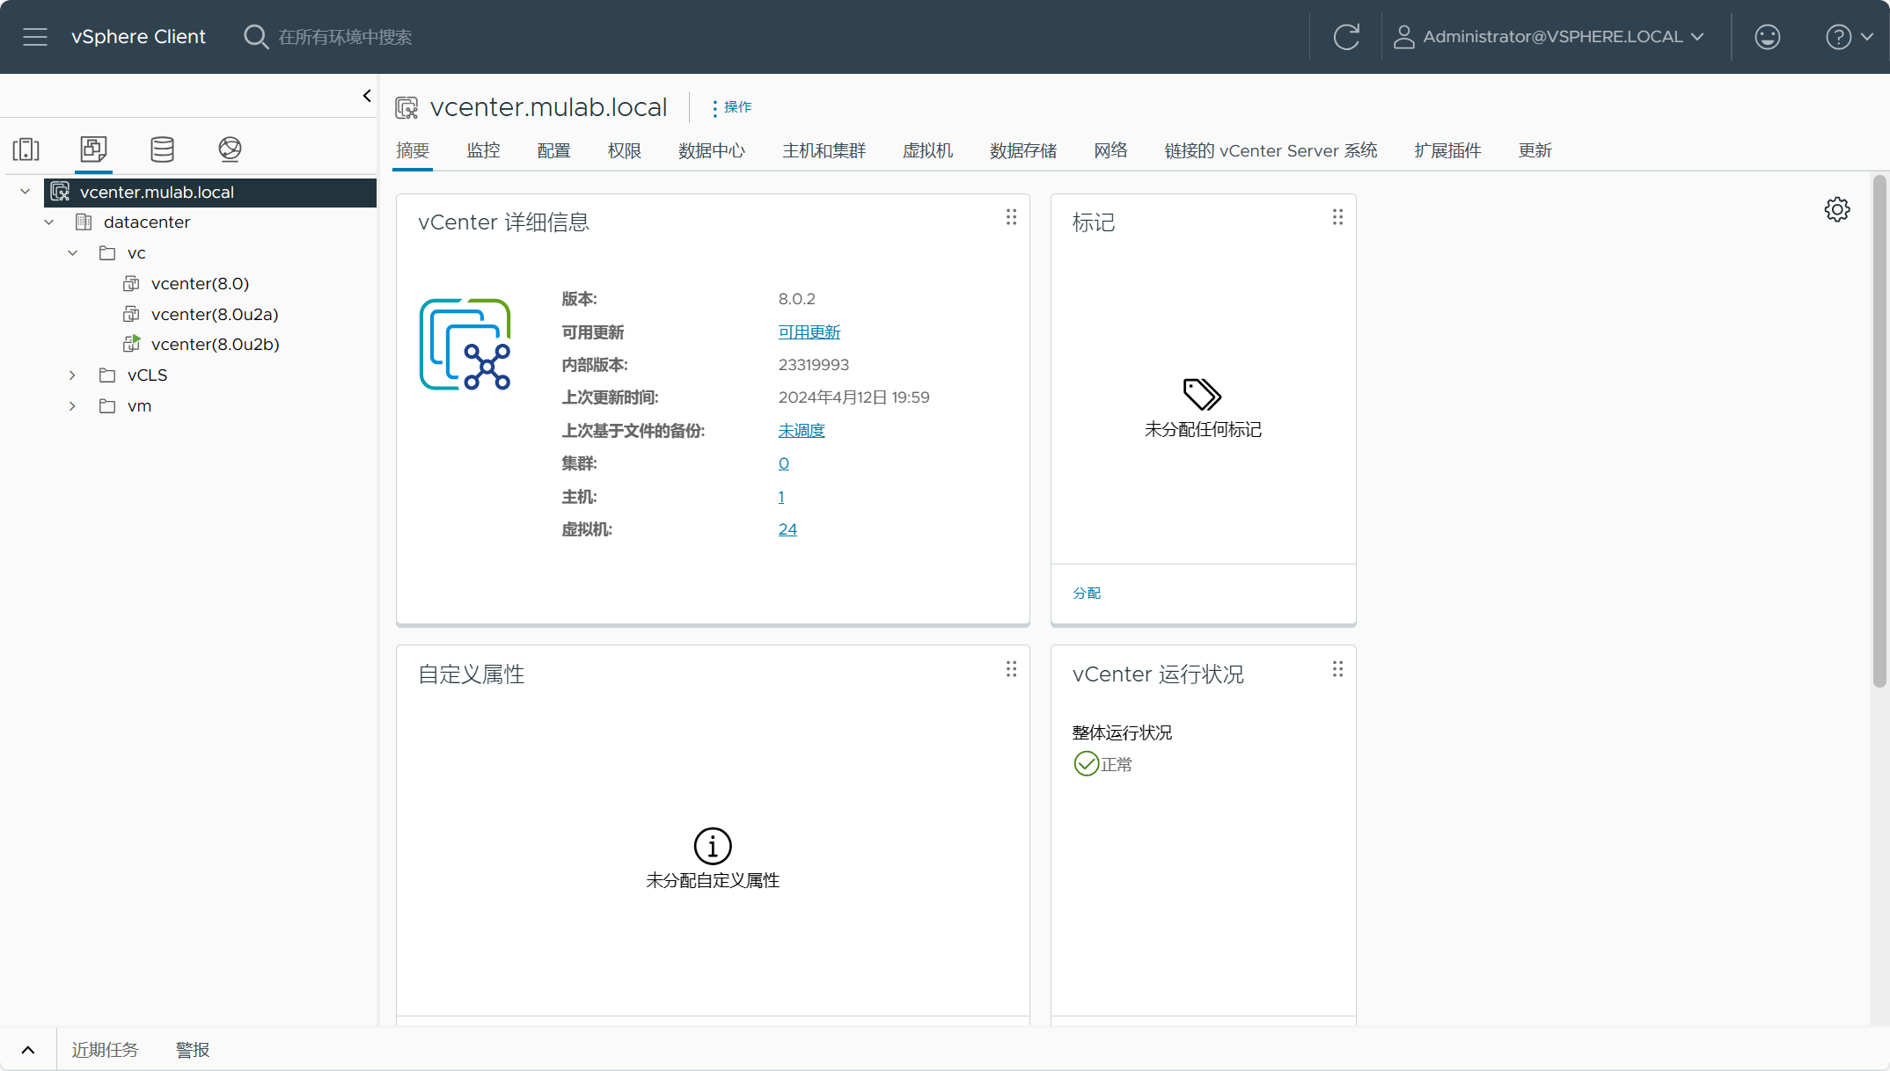Collapse the left navigation pane
This screenshot has width=1890, height=1071.
(x=367, y=96)
